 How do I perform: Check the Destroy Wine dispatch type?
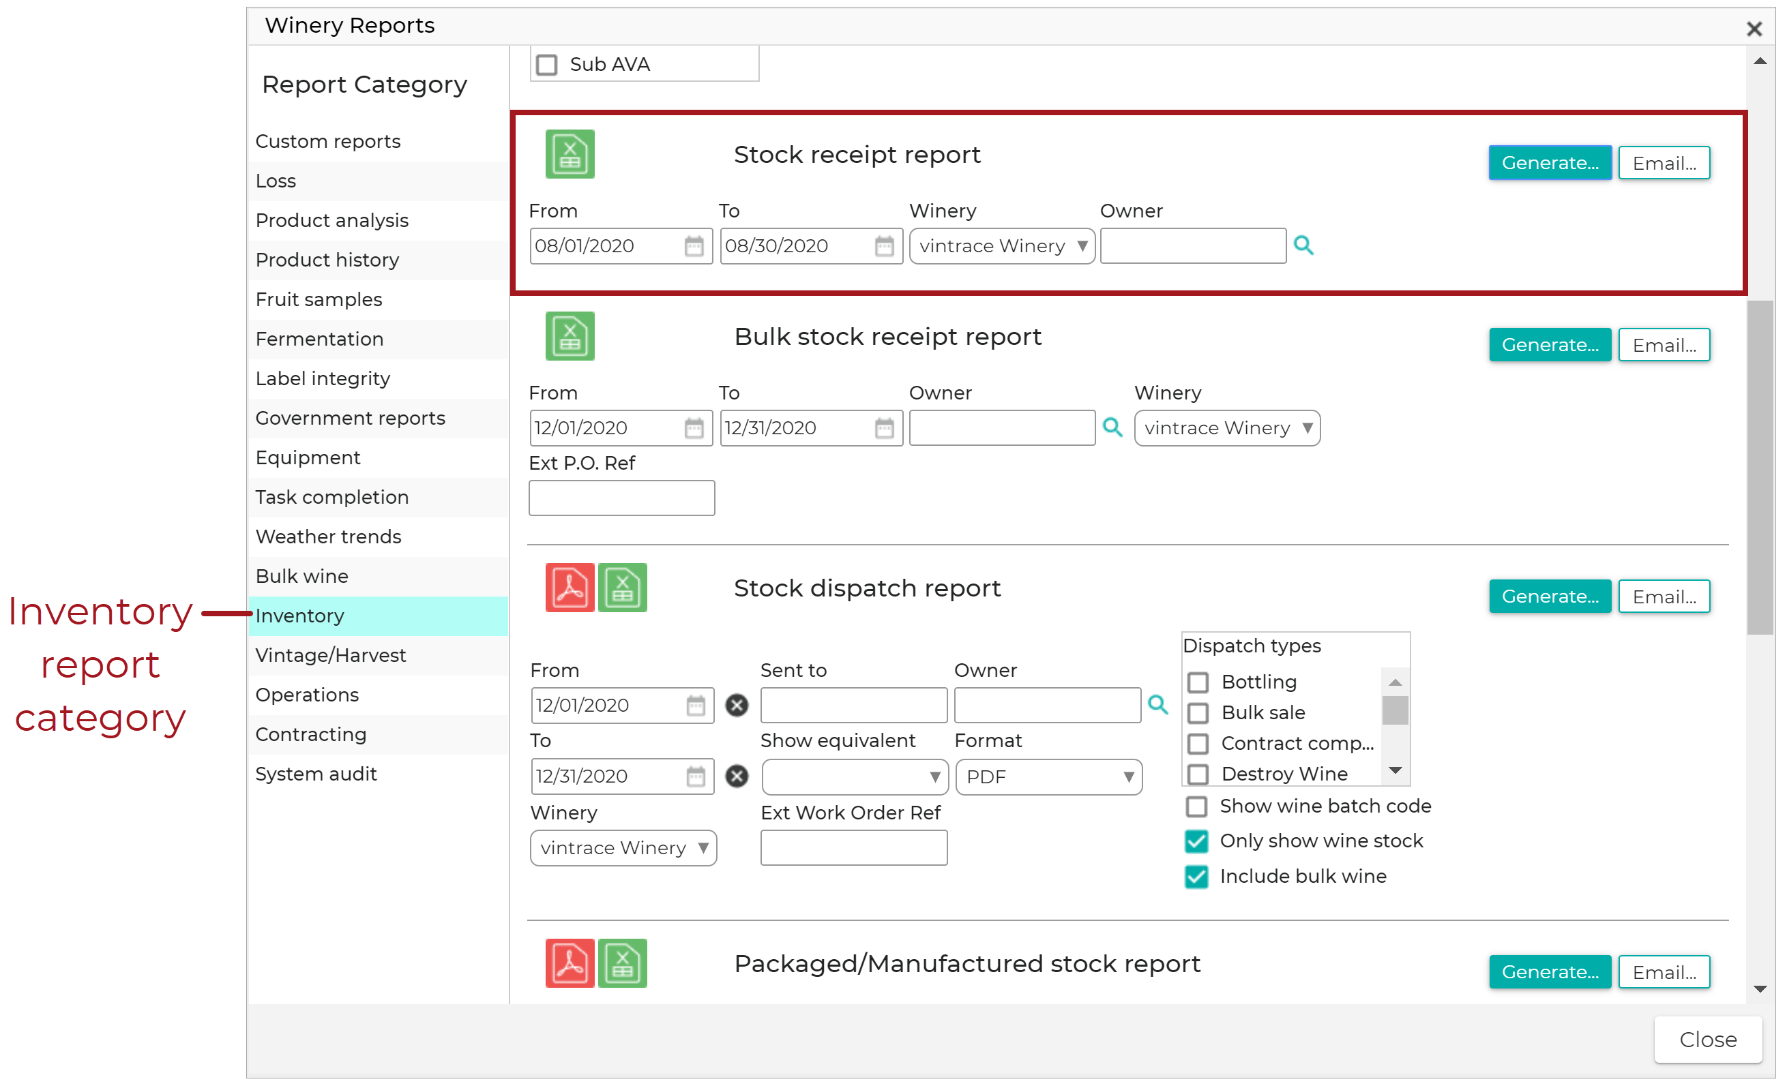pos(1198,775)
